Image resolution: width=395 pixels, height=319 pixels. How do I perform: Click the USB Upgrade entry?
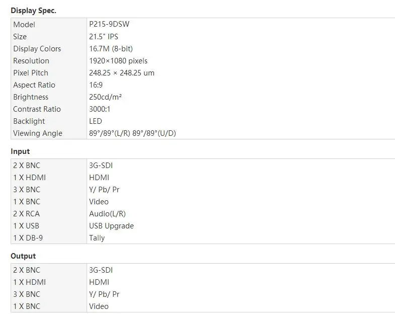111,226
